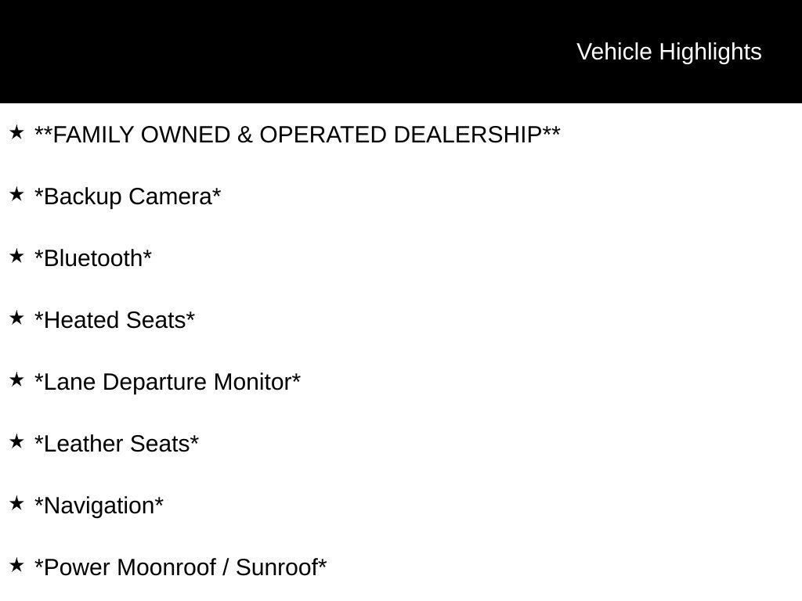
Task: Select the Bluetooth feature text
Action: [x=93, y=258]
